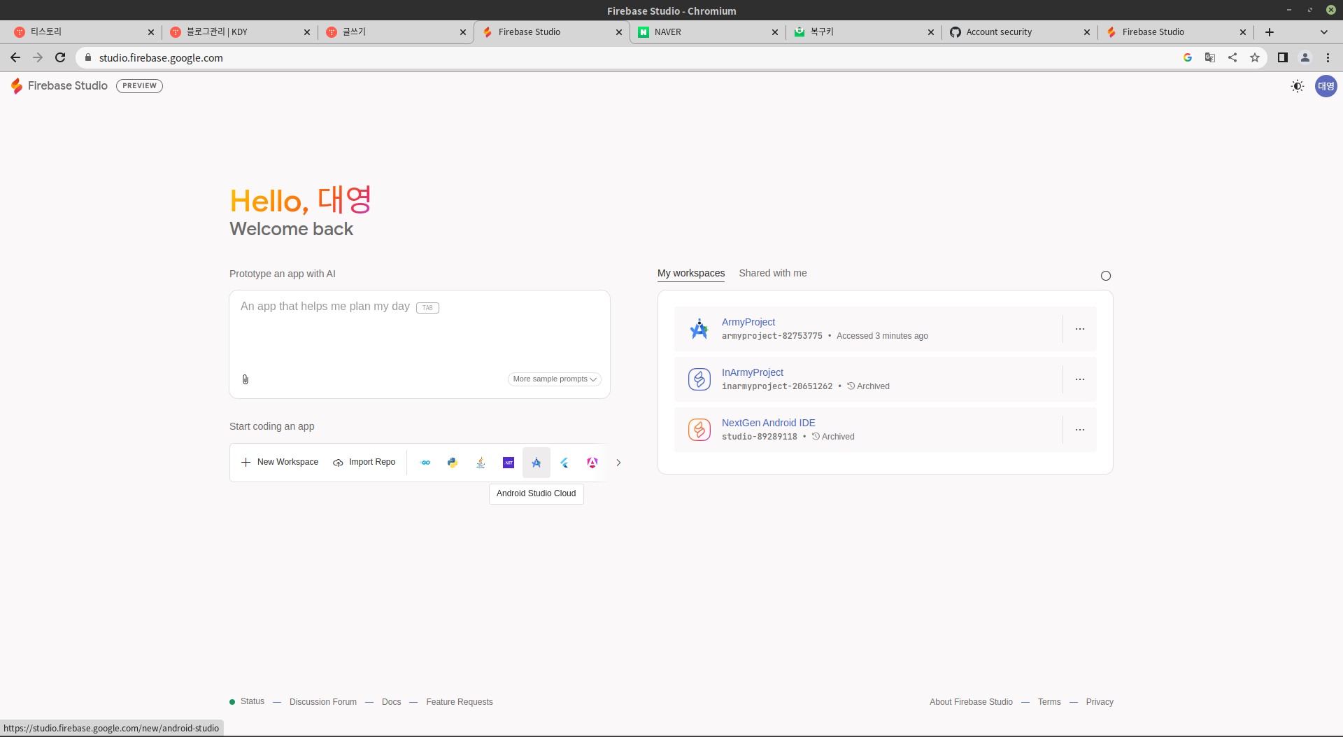The width and height of the screenshot is (1343, 737).
Task: Open the Feature Requests link
Action: [x=460, y=702]
